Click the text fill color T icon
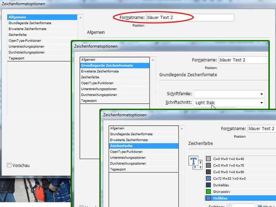 [193, 161]
